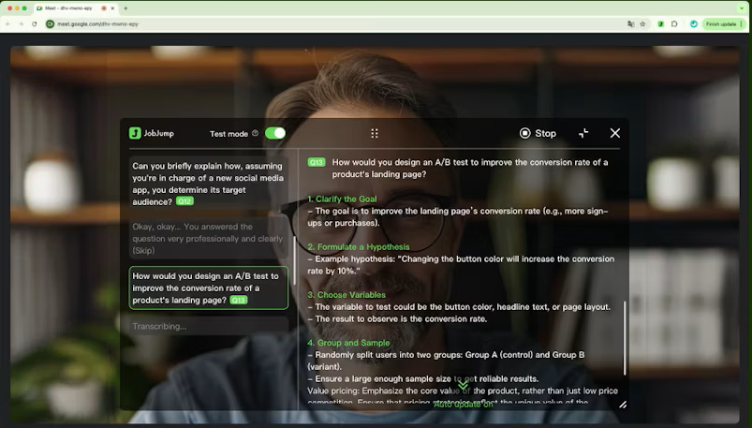Click the red window close button
This screenshot has height=428, width=752.
coord(9,8)
